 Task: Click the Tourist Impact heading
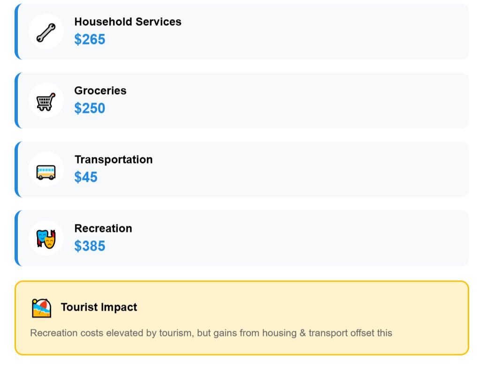coord(99,307)
